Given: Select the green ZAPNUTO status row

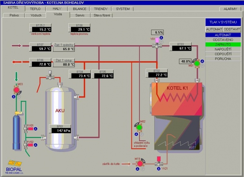Looking at the screenshot, I should (x=223, y=44).
